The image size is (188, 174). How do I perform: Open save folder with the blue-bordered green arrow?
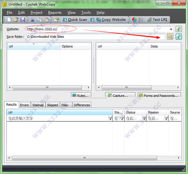coord(179,37)
